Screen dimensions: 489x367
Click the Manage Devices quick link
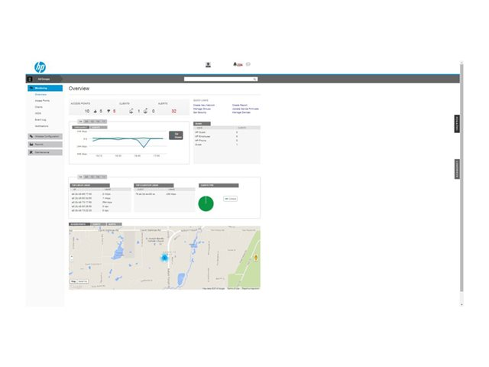pyautogui.click(x=242, y=112)
